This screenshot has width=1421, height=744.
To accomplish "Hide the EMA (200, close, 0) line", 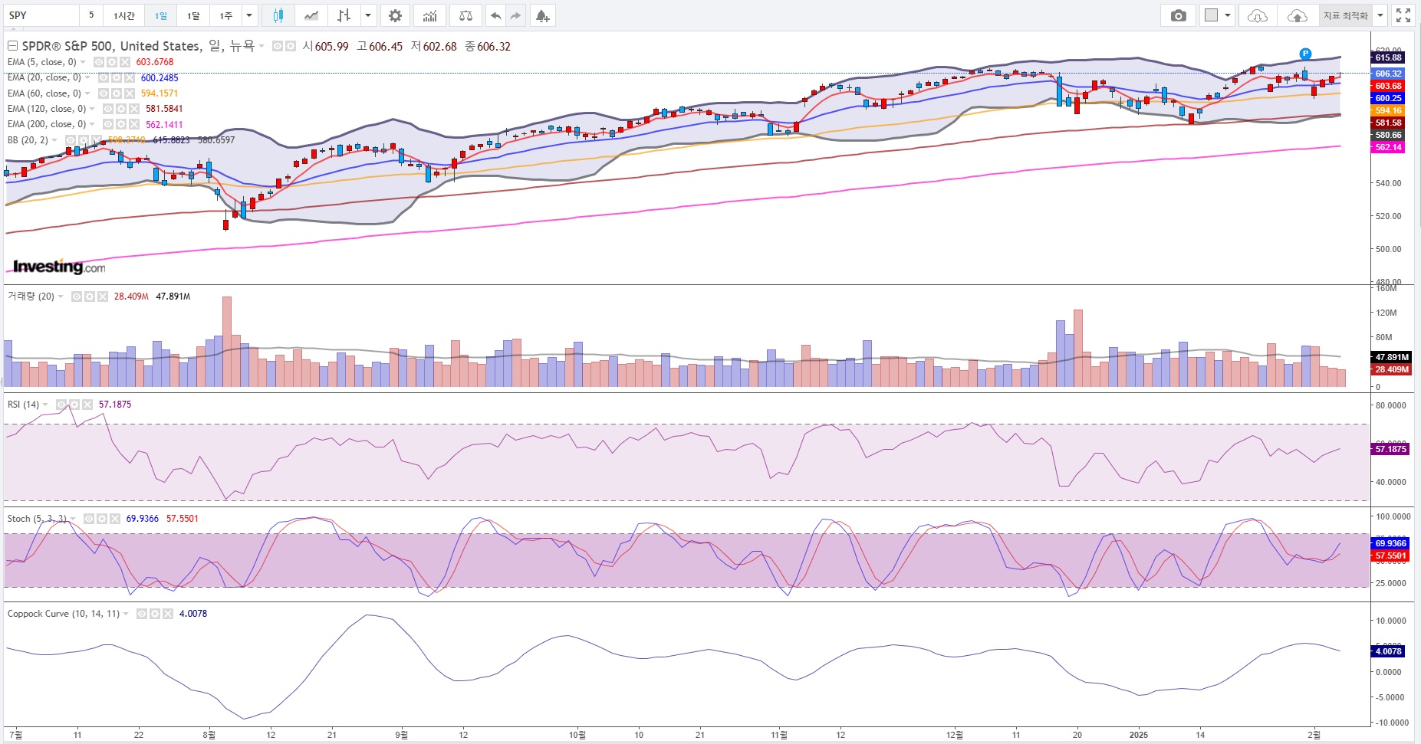I will [108, 124].
